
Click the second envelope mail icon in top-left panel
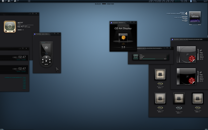pos(15,1)
